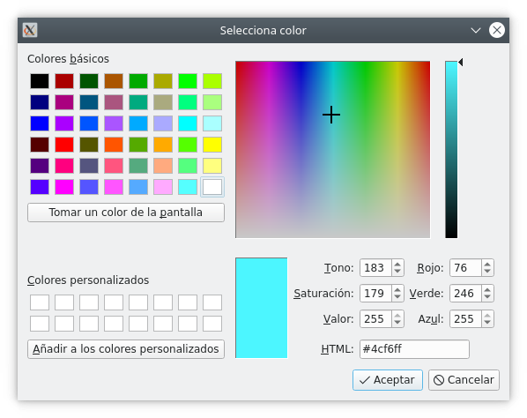Decrease the Verde value with the down arrow
Image resolution: width=527 pixels, height=418 pixels.
click(x=487, y=297)
